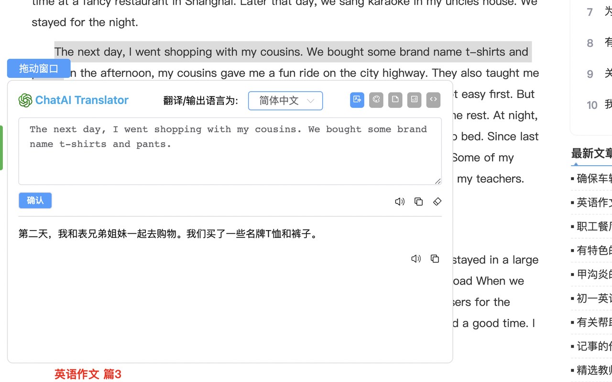The width and height of the screenshot is (612, 382).
Task: Select the translate mode icon
Action: (x=357, y=100)
